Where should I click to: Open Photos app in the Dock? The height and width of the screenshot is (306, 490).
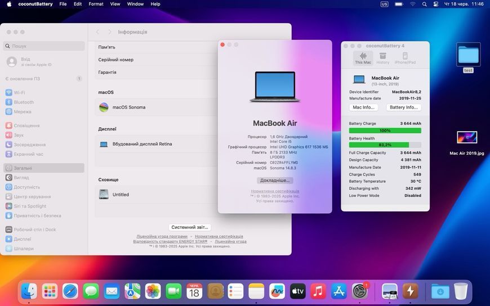tap(153, 291)
